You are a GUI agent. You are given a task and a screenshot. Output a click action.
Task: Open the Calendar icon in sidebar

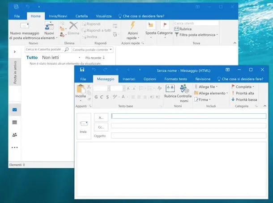(15, 122)
